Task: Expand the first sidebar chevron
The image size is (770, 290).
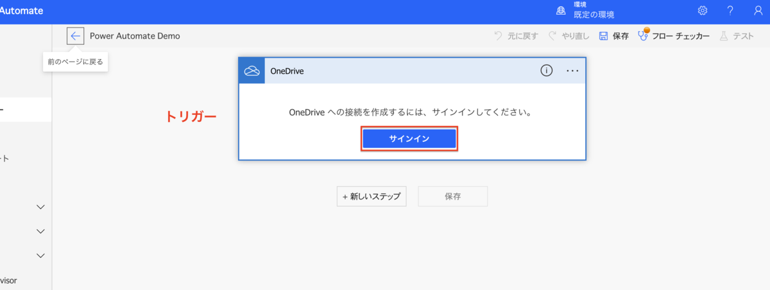Action: tap(40, 207)
